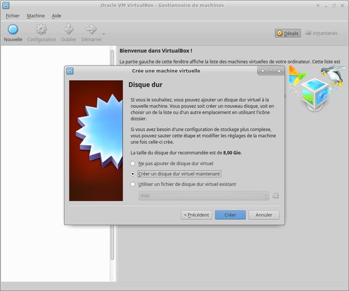Image resolution: width=349 pixels, height=291 pixels.
Task: Close the VirtualBox main window
Action: (342, 6)
